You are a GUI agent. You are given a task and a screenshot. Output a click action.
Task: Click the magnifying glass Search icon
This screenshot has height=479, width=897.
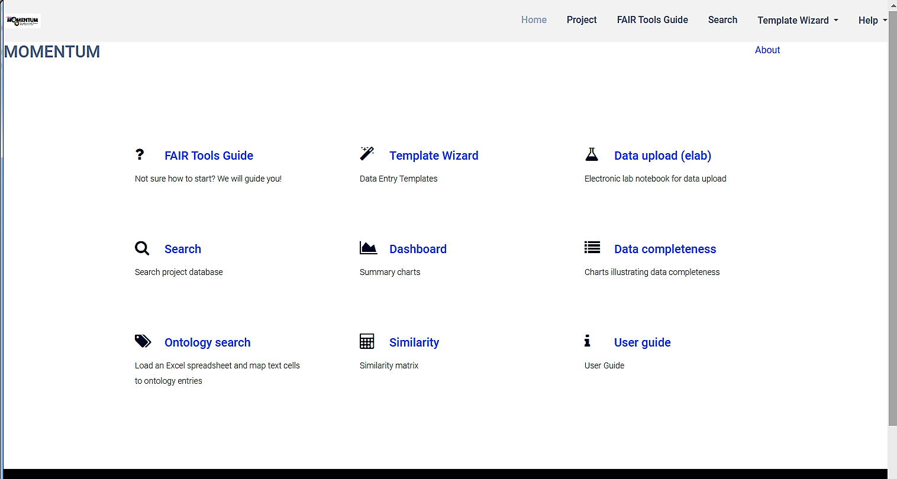coord(142,248)
